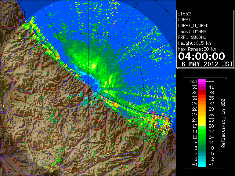Click the 04:00:00 timestamp

[x=202, y=56]
